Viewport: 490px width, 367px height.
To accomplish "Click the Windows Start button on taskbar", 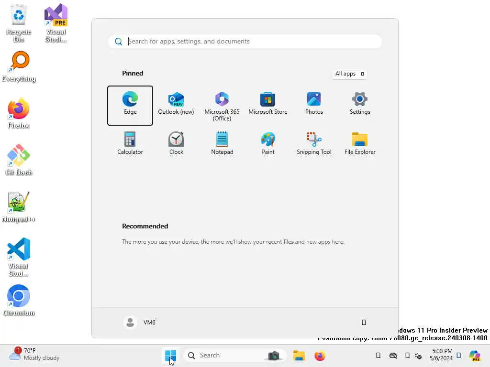I will (x=170, y=356).
